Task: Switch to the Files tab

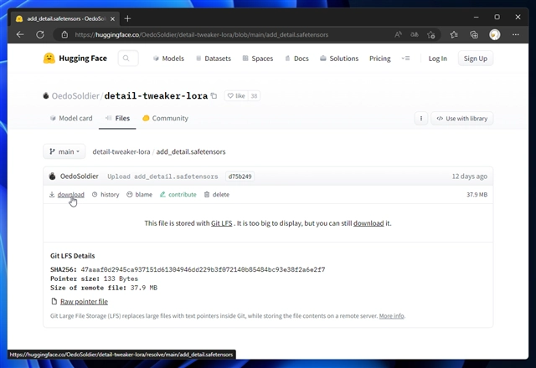Action: pyautogui.click(x=117, y=118)
